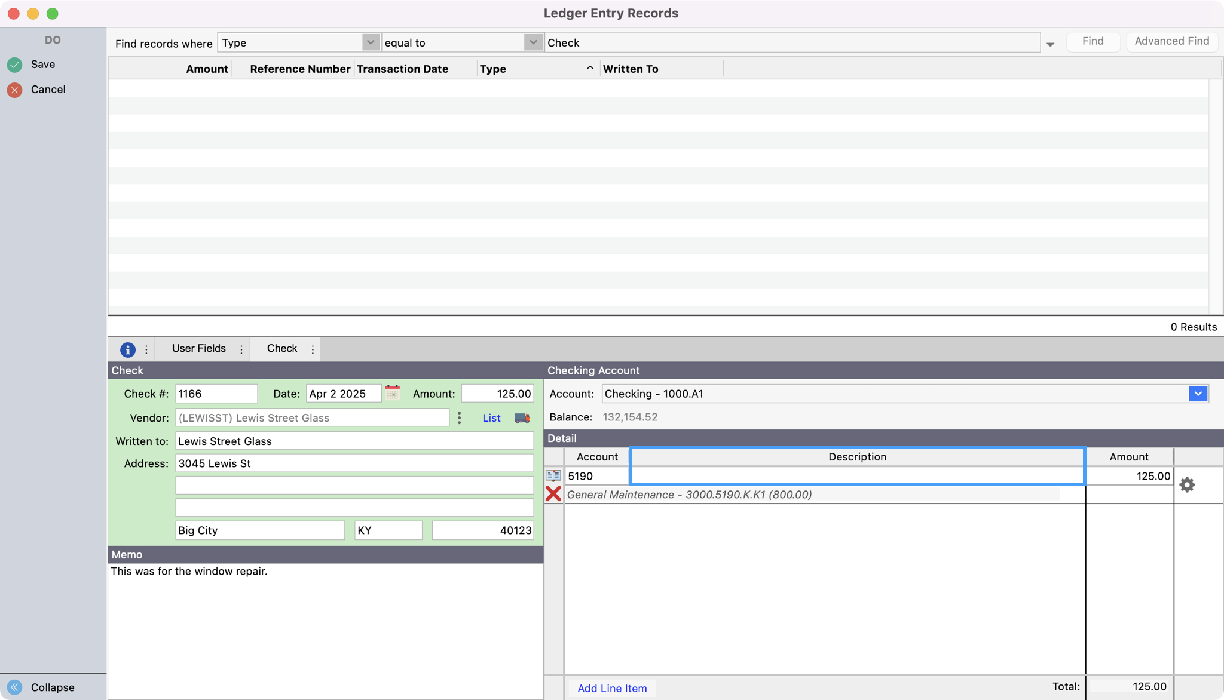1224x700 pixels.
Task: Switch to the User Fields tab
Action: click(x=198, y=349)
